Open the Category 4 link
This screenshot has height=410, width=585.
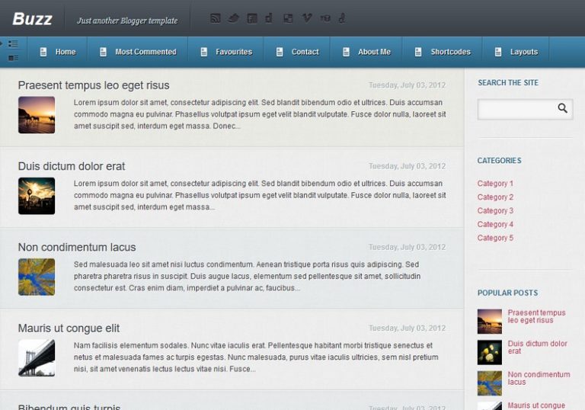point(495,224)
